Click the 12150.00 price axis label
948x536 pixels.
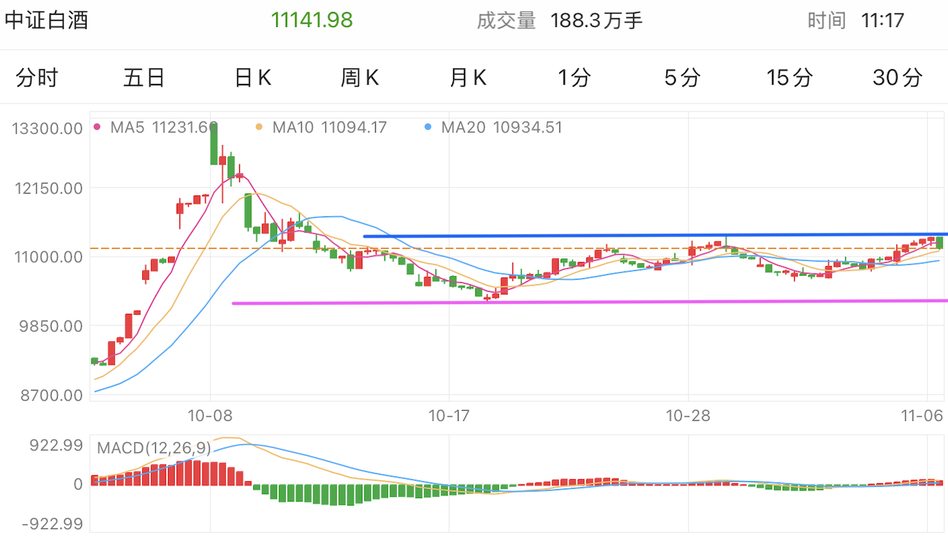[47, 188]
